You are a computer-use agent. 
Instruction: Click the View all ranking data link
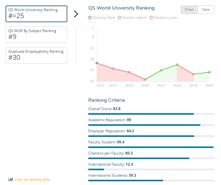point(32,179)
